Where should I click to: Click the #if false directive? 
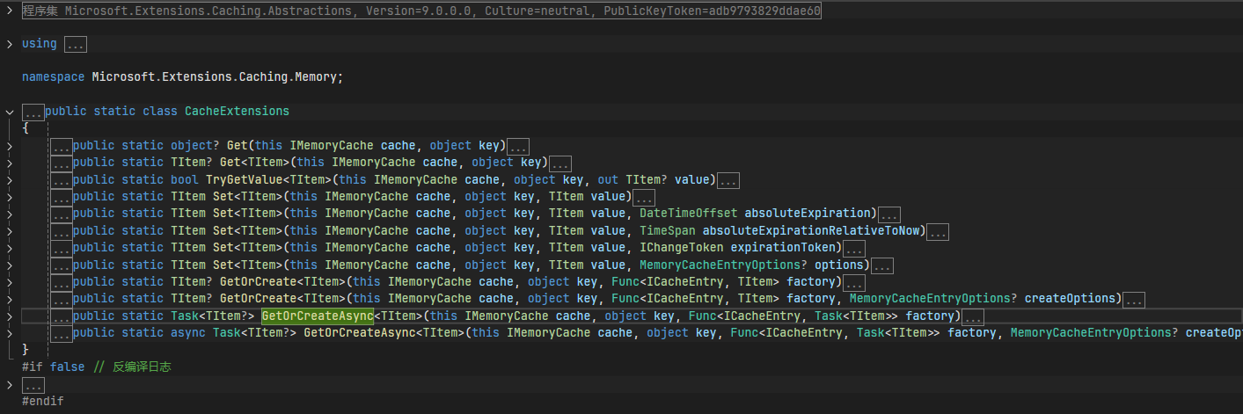click(53, 367)
